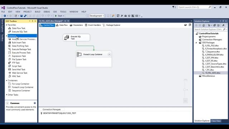Open the PROJECT menu

coord(28,12)
